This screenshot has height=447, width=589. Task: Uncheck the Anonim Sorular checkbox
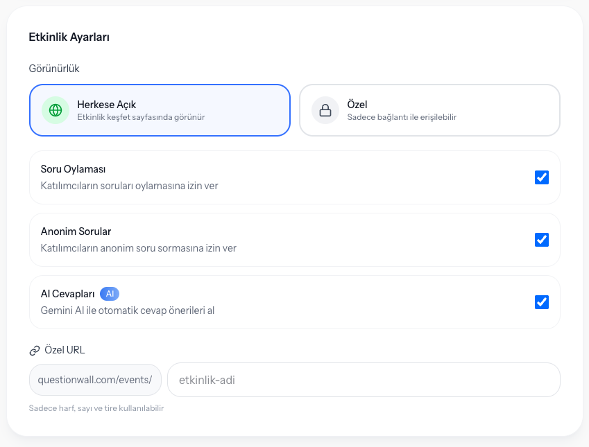542,240
